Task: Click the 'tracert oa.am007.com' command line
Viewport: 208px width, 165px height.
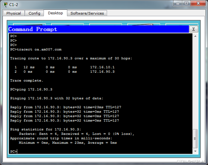Action: 36,49
